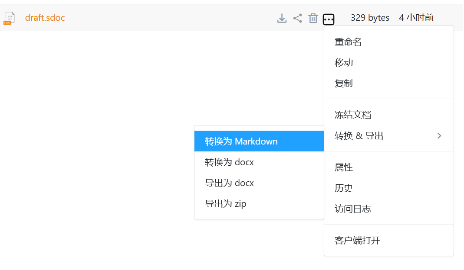The image size is (464, 270).
Task: Select 导出为 docx export option
Action: (229, 183)
